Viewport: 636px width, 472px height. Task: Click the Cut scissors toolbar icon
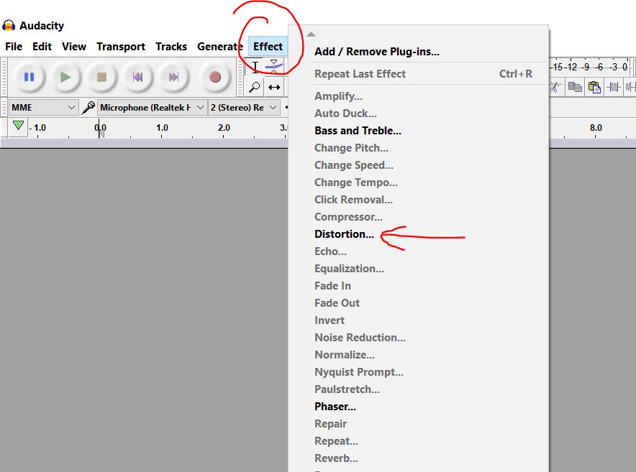click(555, 87)
